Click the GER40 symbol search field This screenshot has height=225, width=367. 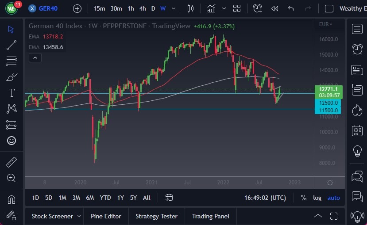tap(49, 8)
